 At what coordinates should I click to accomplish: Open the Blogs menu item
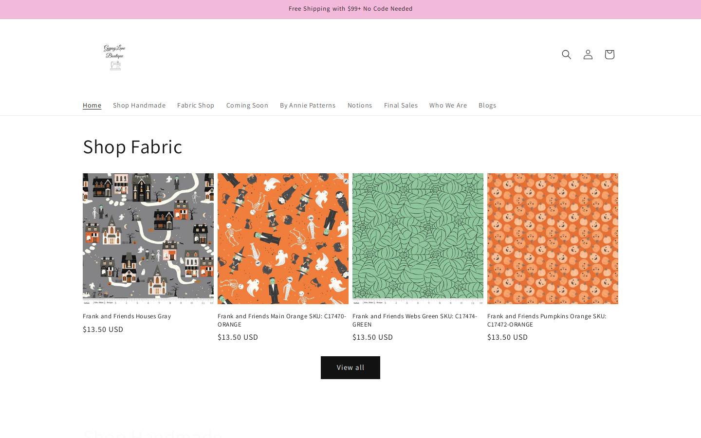(x=487, y=105)
